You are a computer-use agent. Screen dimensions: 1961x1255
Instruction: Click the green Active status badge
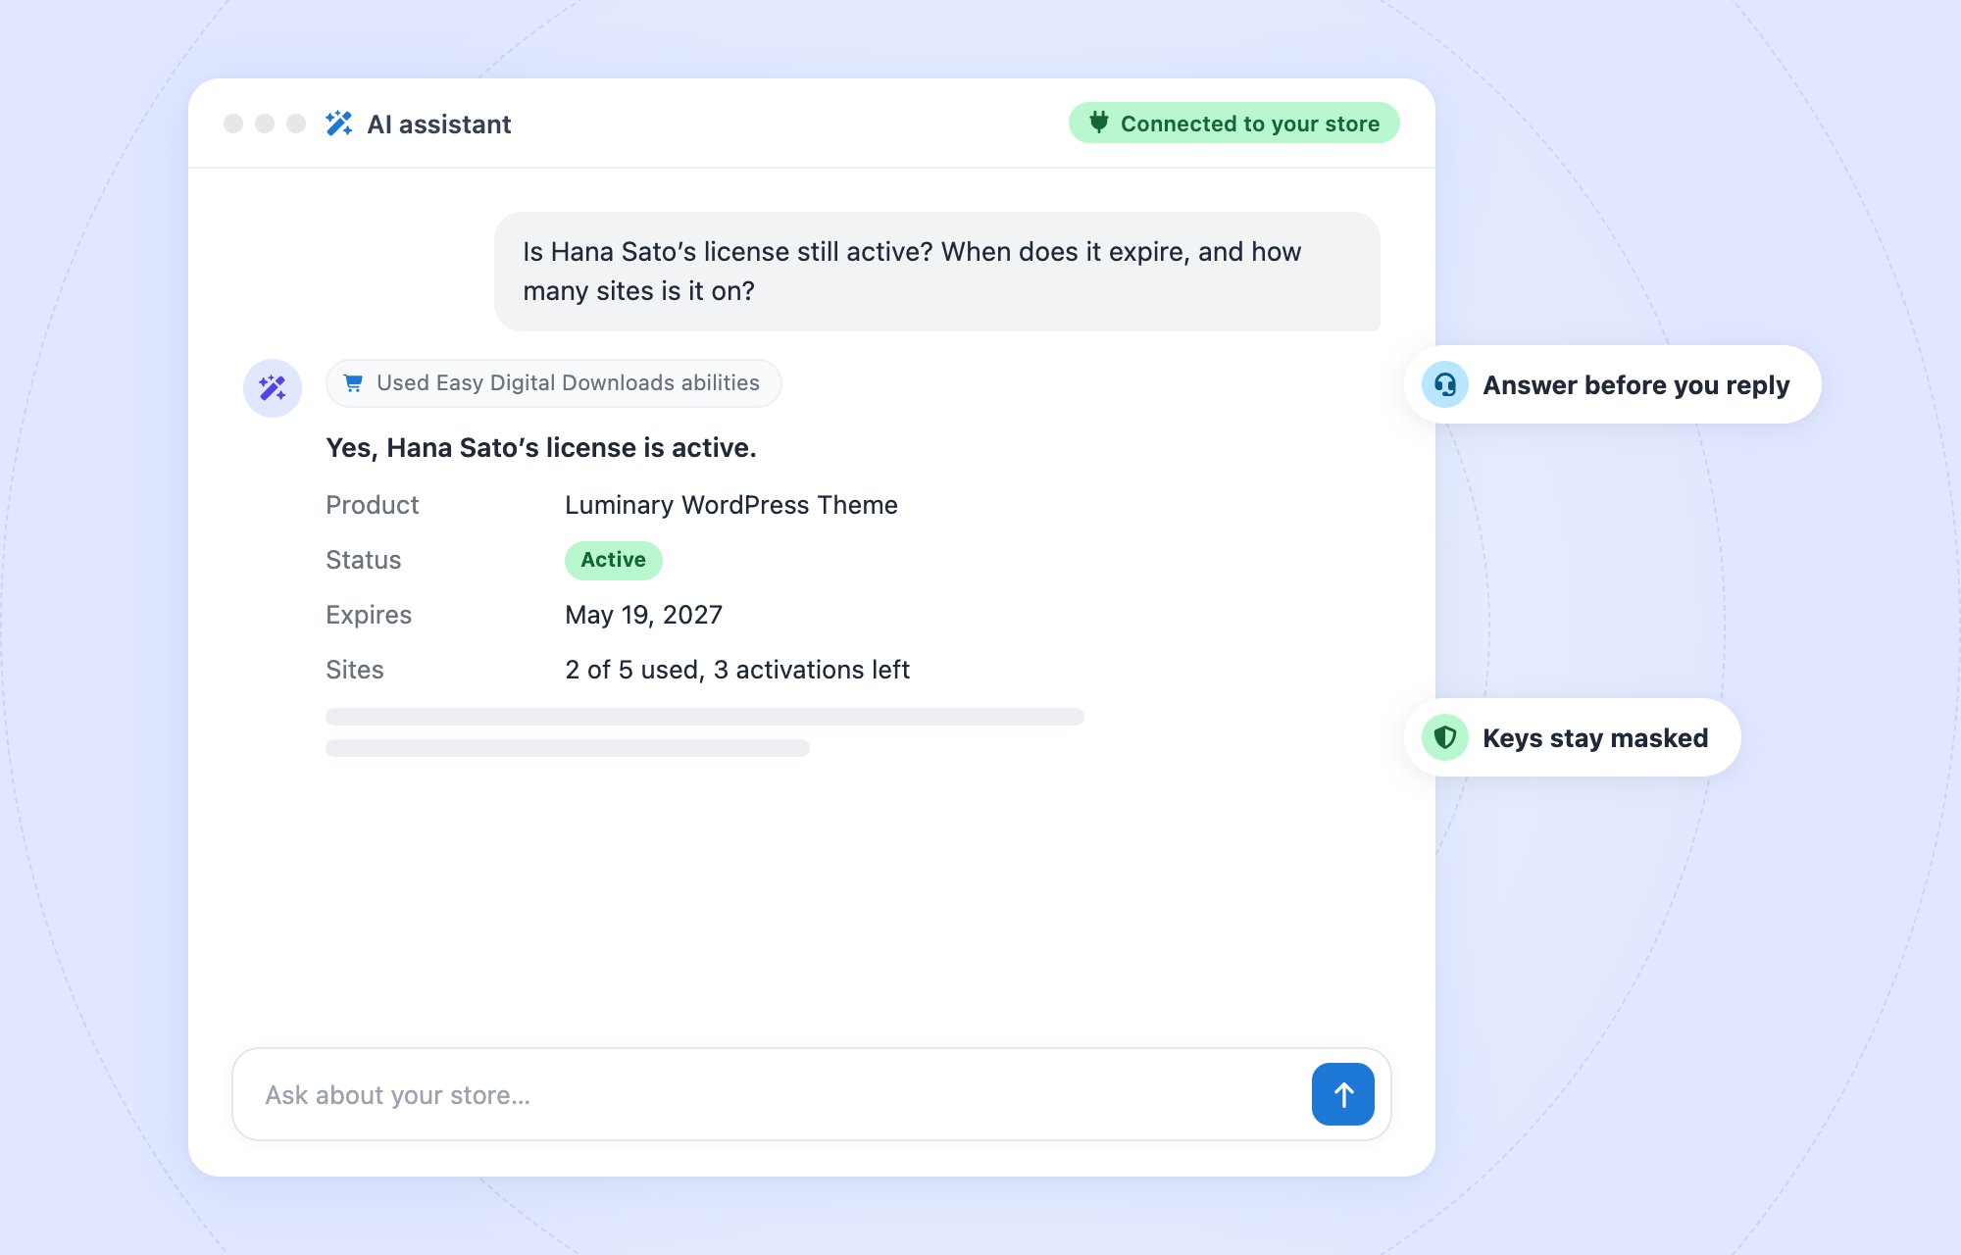click(x=613, y=560)
